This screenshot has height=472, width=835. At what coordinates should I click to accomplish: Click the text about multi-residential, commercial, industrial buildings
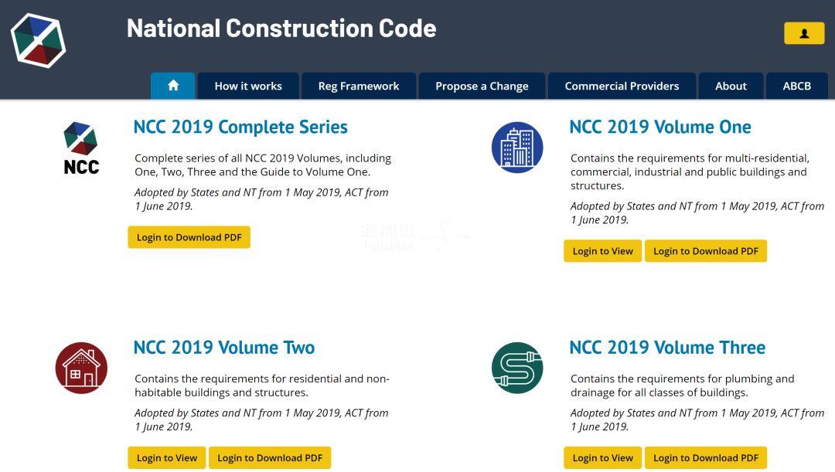pos(690,171)
